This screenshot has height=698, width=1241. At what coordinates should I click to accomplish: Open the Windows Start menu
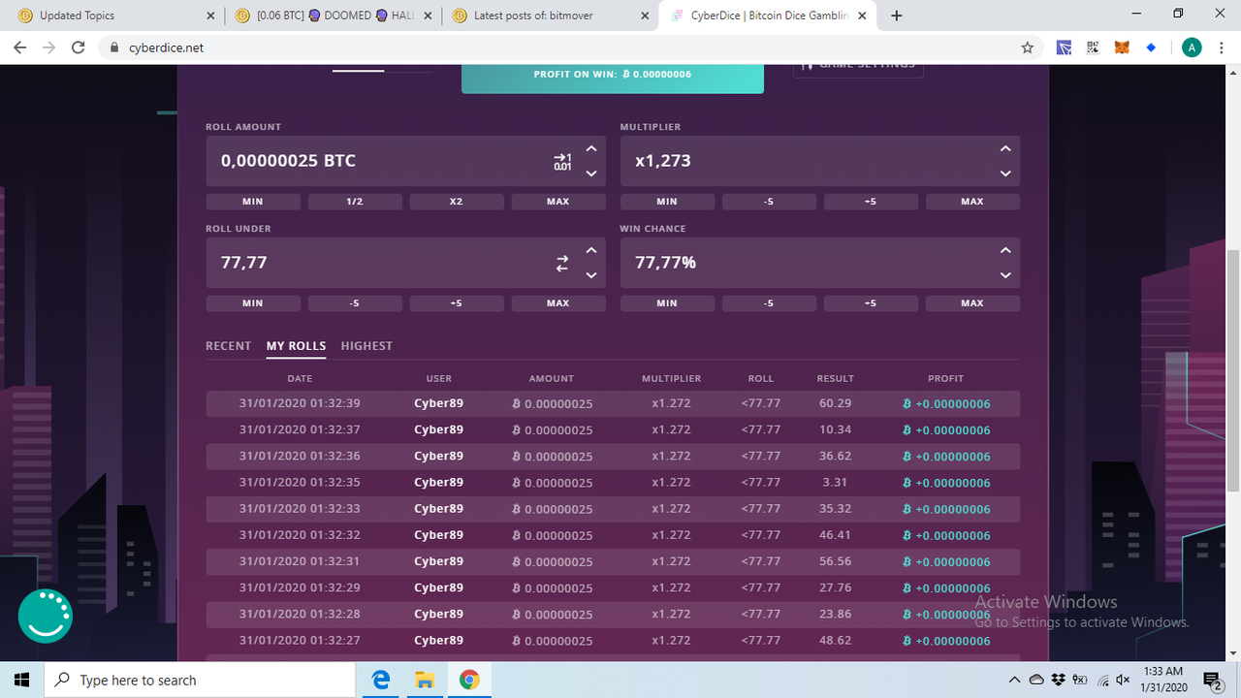22,680
